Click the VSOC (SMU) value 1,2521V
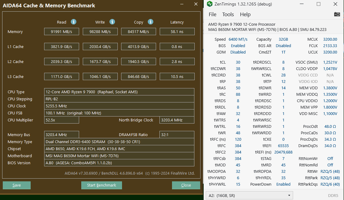The height and width of the screenshot is (200, 344). (x=330, y=62)
